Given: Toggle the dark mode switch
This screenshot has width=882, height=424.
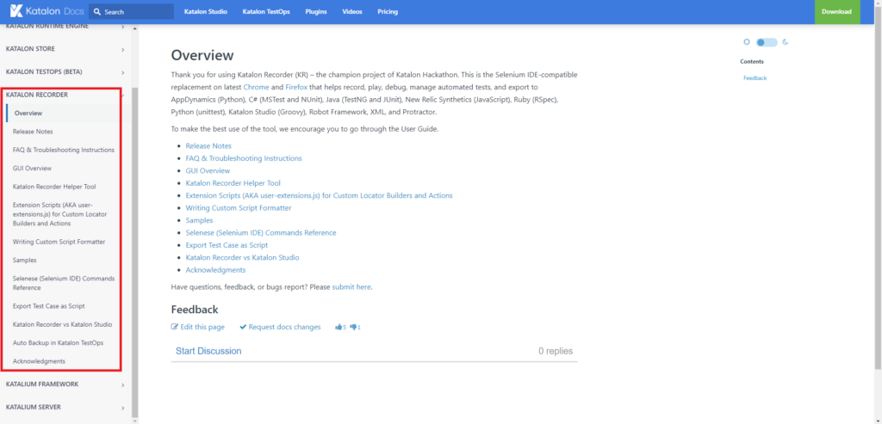Looking at the screenshot, I should (x=766, y=42).
